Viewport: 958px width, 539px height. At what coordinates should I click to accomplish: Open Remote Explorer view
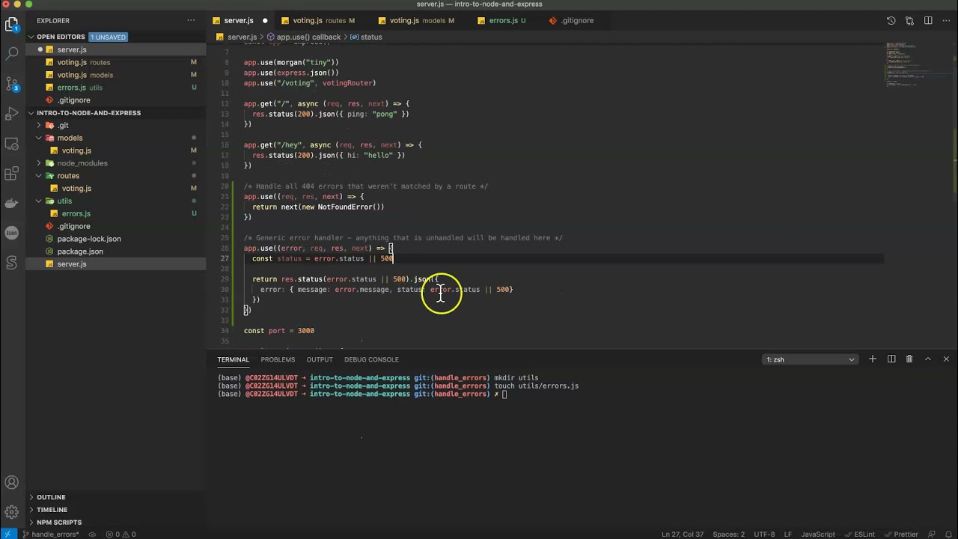point(12,144)
